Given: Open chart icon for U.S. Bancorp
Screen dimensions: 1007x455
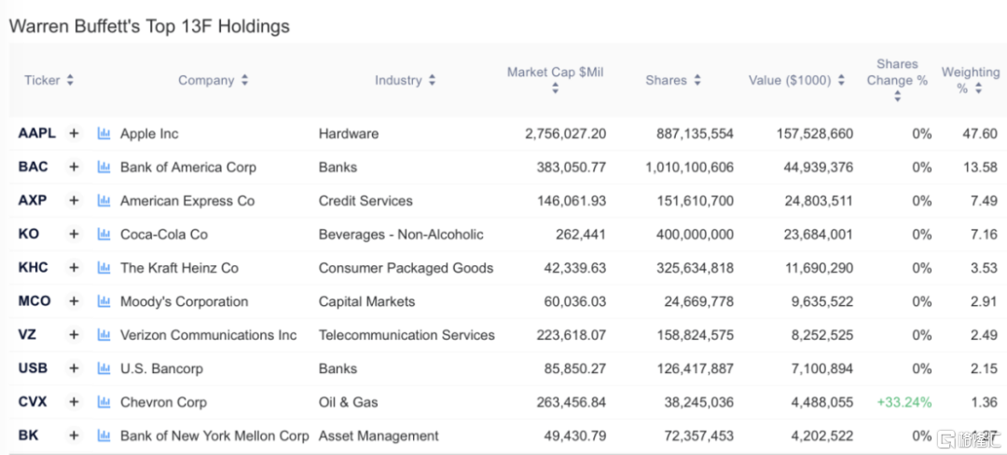Looking at the screenshot, I should click(x=103, y=368).
